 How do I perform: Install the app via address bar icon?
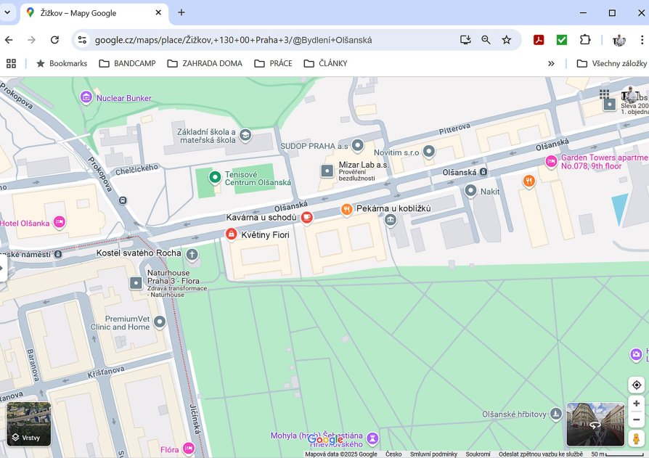(x=465, y=40)
